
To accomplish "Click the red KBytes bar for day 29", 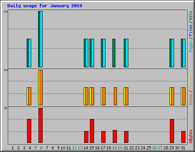I will tap(172, 131).
